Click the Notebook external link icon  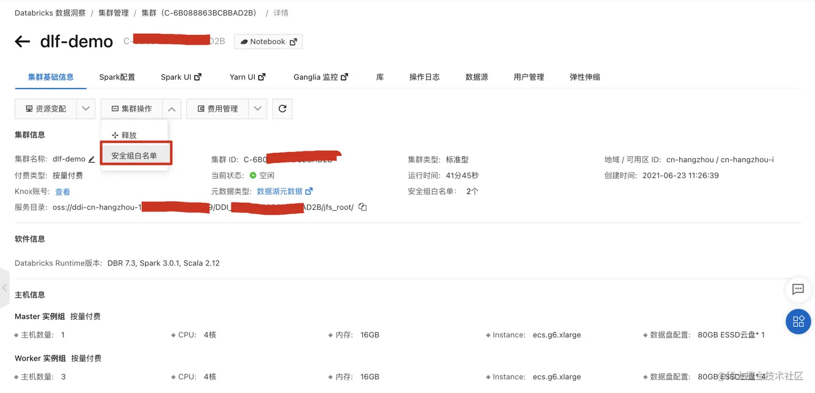click(x=293, y=41)
